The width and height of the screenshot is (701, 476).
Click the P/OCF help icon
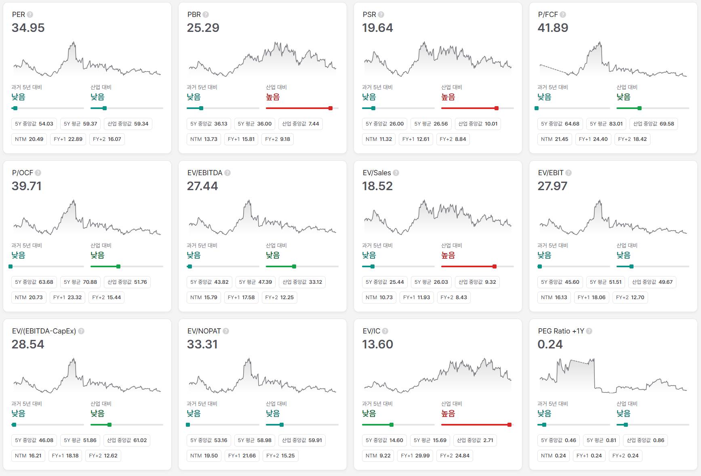coord(38,173)
